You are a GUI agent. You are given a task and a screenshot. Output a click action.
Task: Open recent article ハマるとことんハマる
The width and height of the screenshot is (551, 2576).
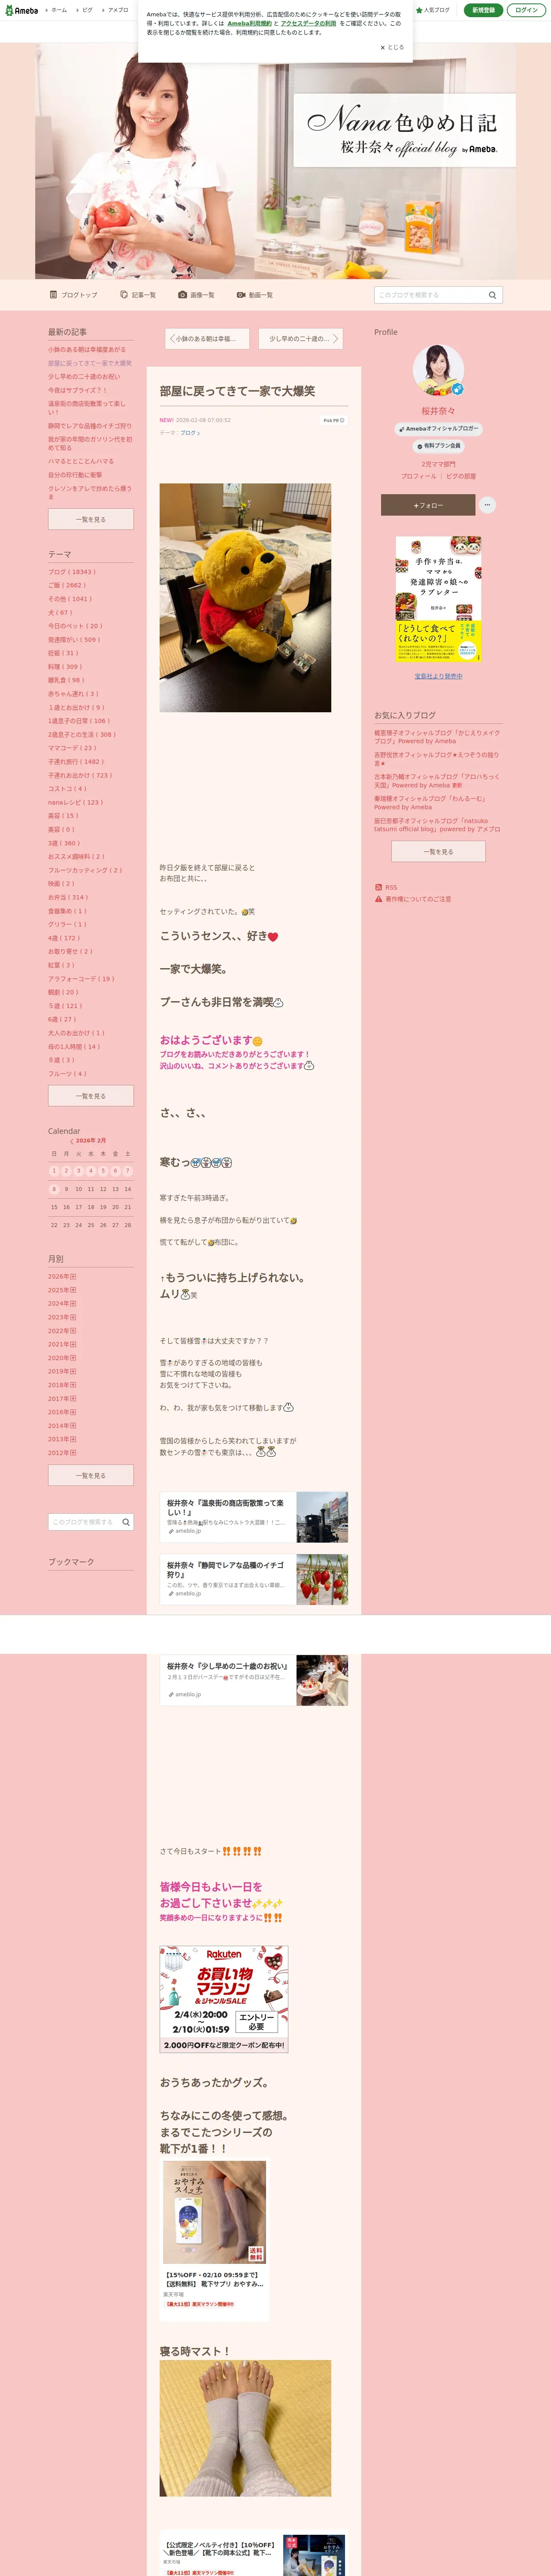81,461
